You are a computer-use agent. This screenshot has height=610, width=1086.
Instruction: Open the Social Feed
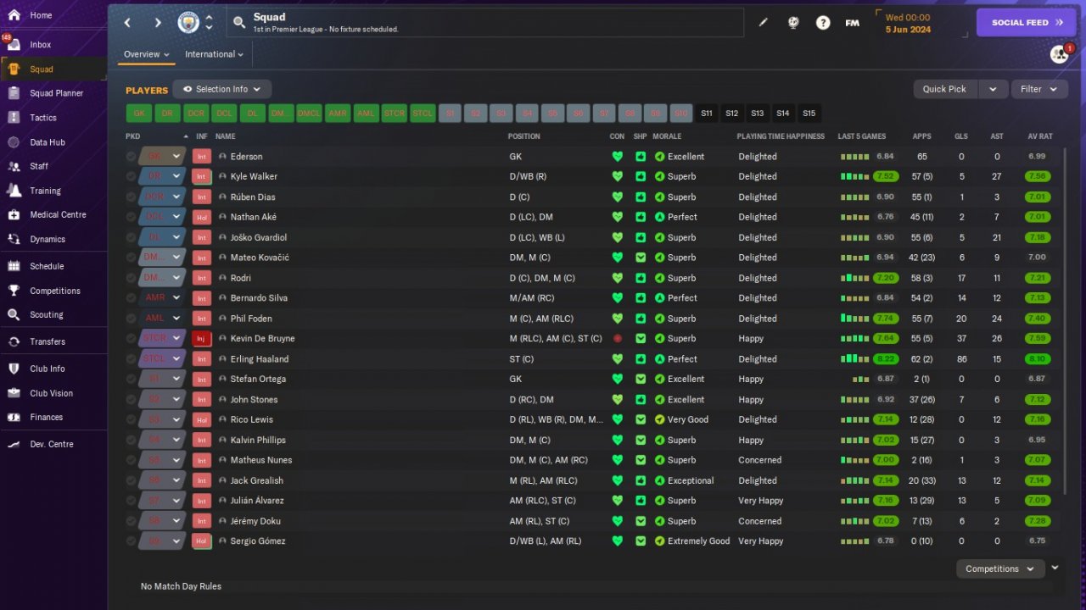[1027, 23]
